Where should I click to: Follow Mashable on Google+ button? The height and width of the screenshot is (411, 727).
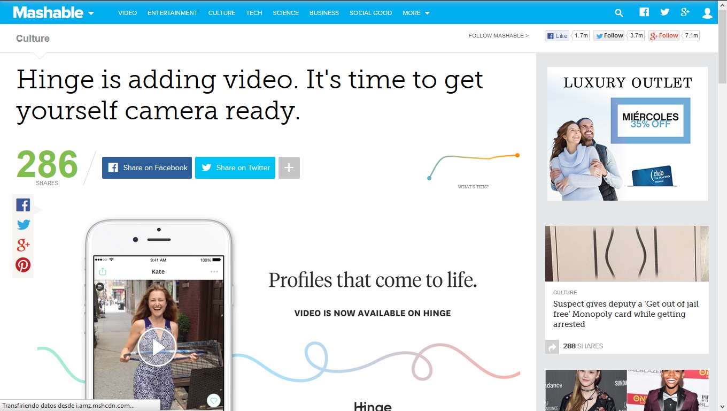664,36
